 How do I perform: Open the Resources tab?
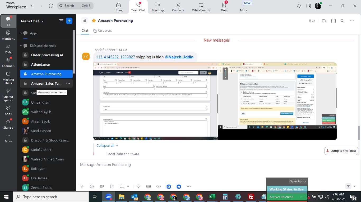[x=103, y=31]
